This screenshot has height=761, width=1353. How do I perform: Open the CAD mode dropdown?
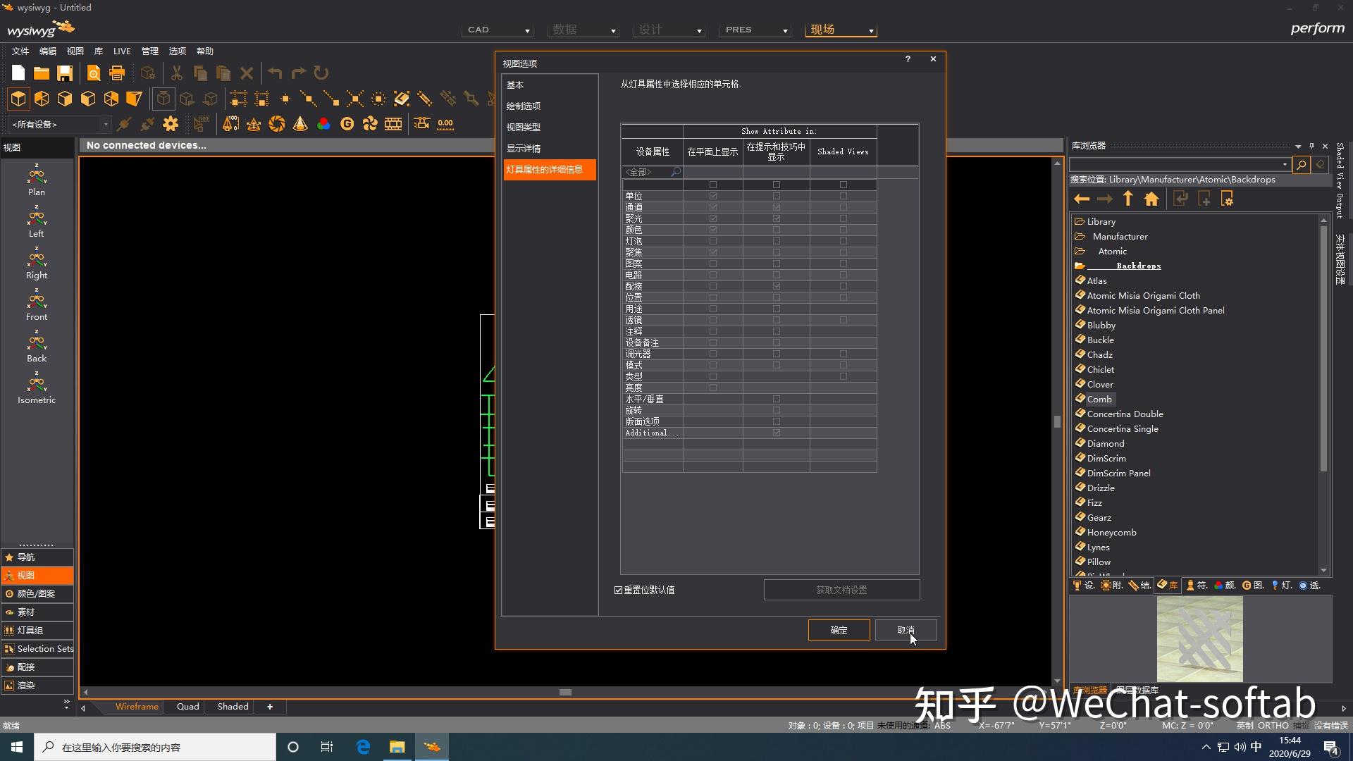click(x=498, y=30)
